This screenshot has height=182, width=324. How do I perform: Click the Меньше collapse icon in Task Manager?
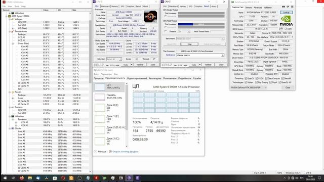click(95, 152)
